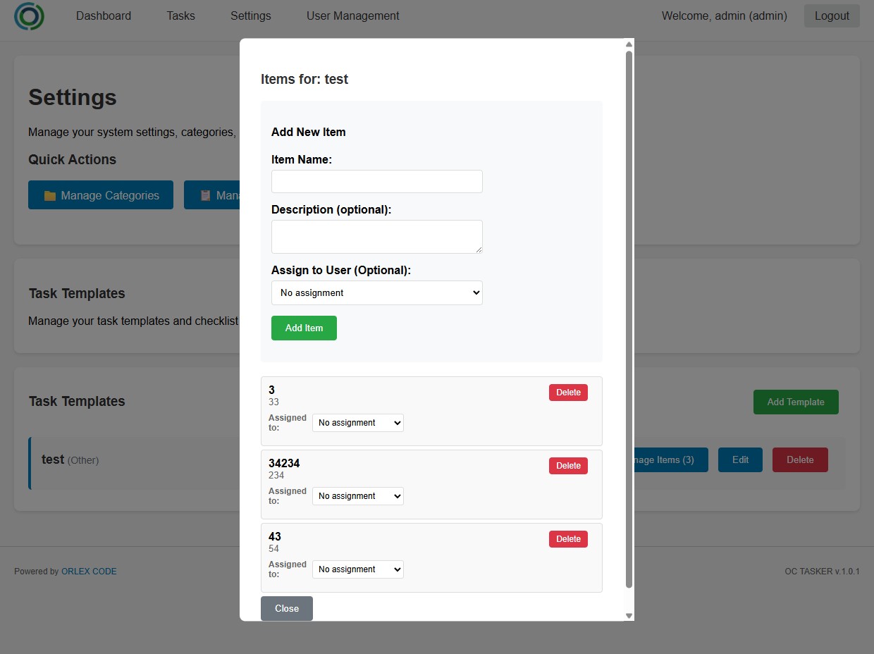This screenshot has height=654, width=874.
Task: Open the Assign to User dropdown
Action: (376, 293)
